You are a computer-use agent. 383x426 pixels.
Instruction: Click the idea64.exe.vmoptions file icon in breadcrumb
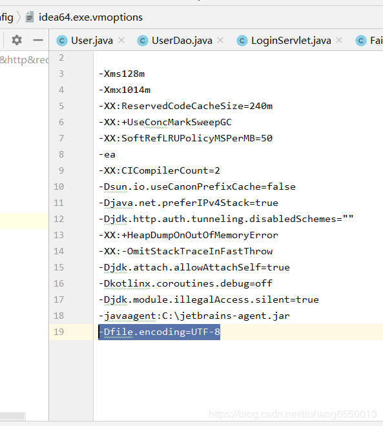click(29, 17)
